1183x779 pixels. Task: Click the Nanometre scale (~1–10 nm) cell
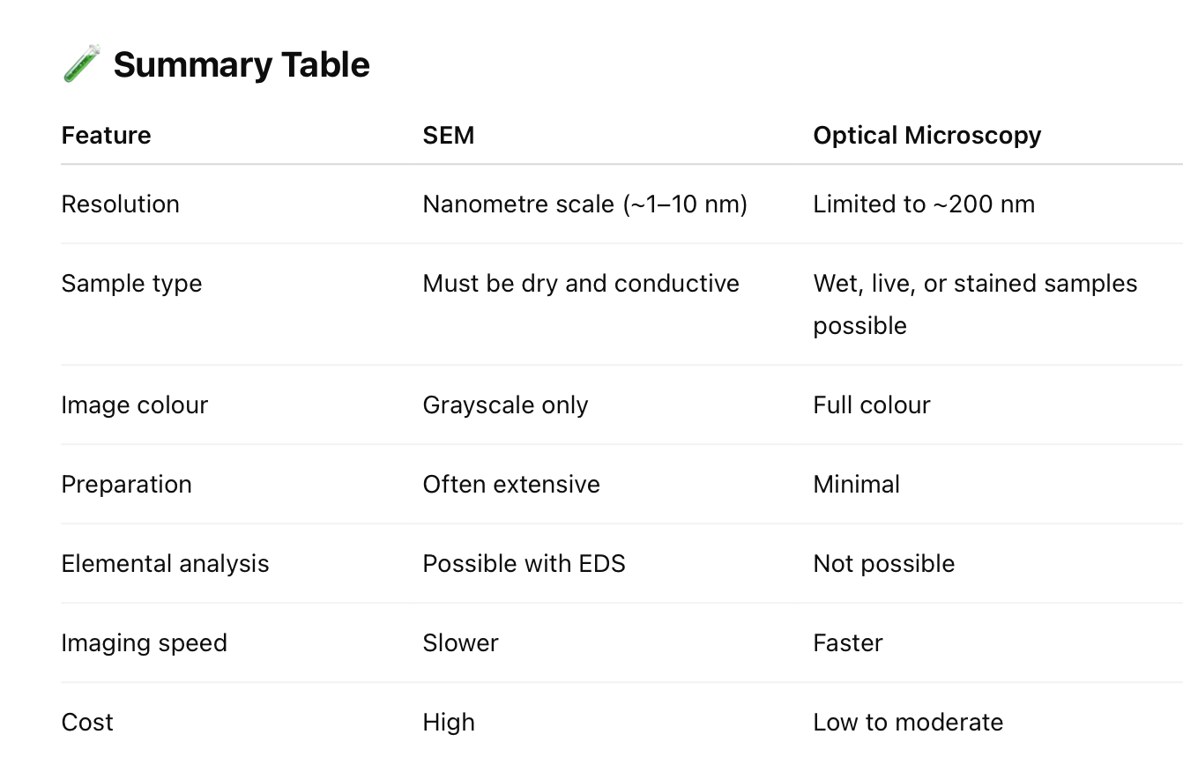585,204
